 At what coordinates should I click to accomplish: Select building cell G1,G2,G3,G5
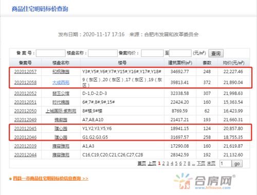pos(95,137)
